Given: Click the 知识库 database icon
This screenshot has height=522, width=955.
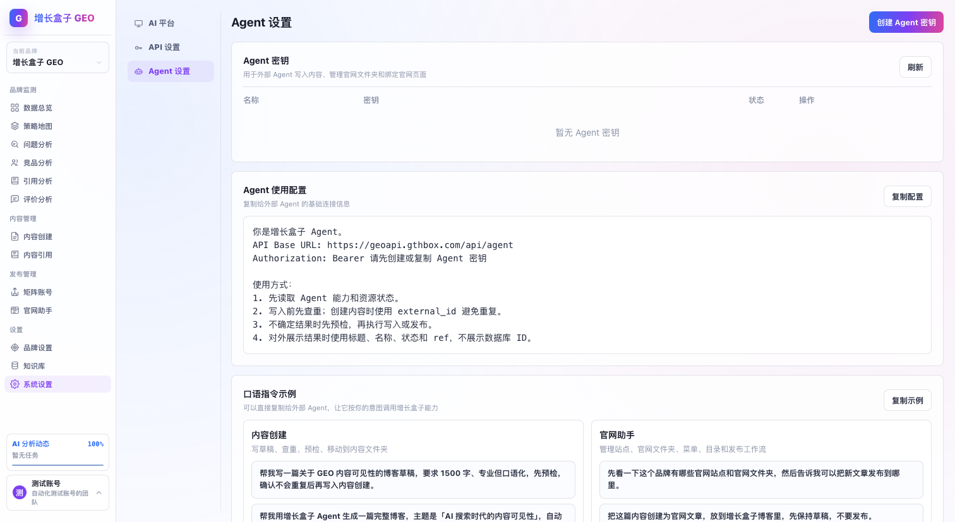Looking at the screenshot, I should click(x=15, y=366).
